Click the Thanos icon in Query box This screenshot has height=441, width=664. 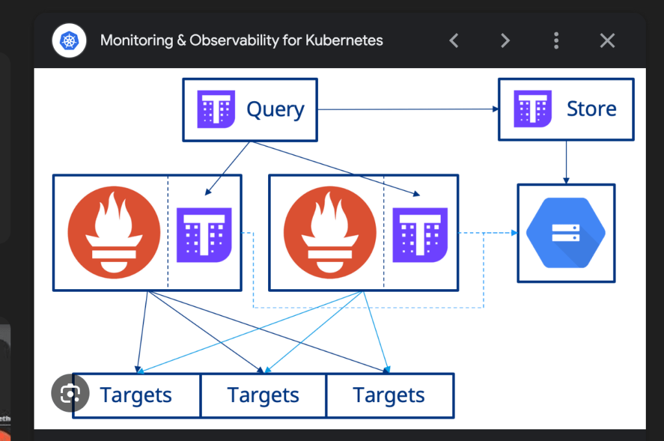[x=216, y=109]
